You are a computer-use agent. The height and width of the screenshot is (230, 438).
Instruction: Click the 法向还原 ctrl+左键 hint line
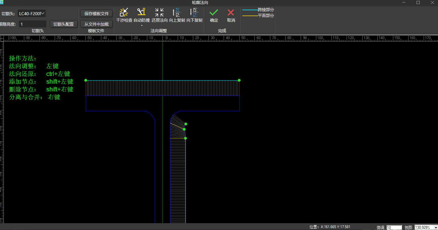tap(40, 74)
